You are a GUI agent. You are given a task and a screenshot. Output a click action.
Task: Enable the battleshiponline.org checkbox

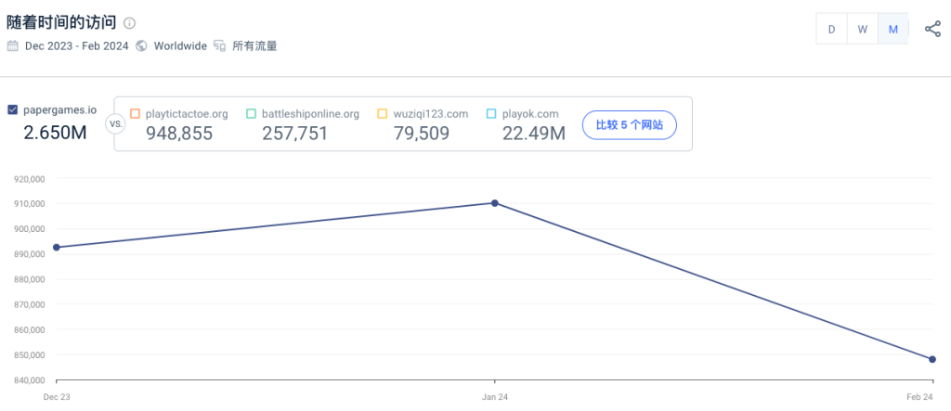(251, 113)
